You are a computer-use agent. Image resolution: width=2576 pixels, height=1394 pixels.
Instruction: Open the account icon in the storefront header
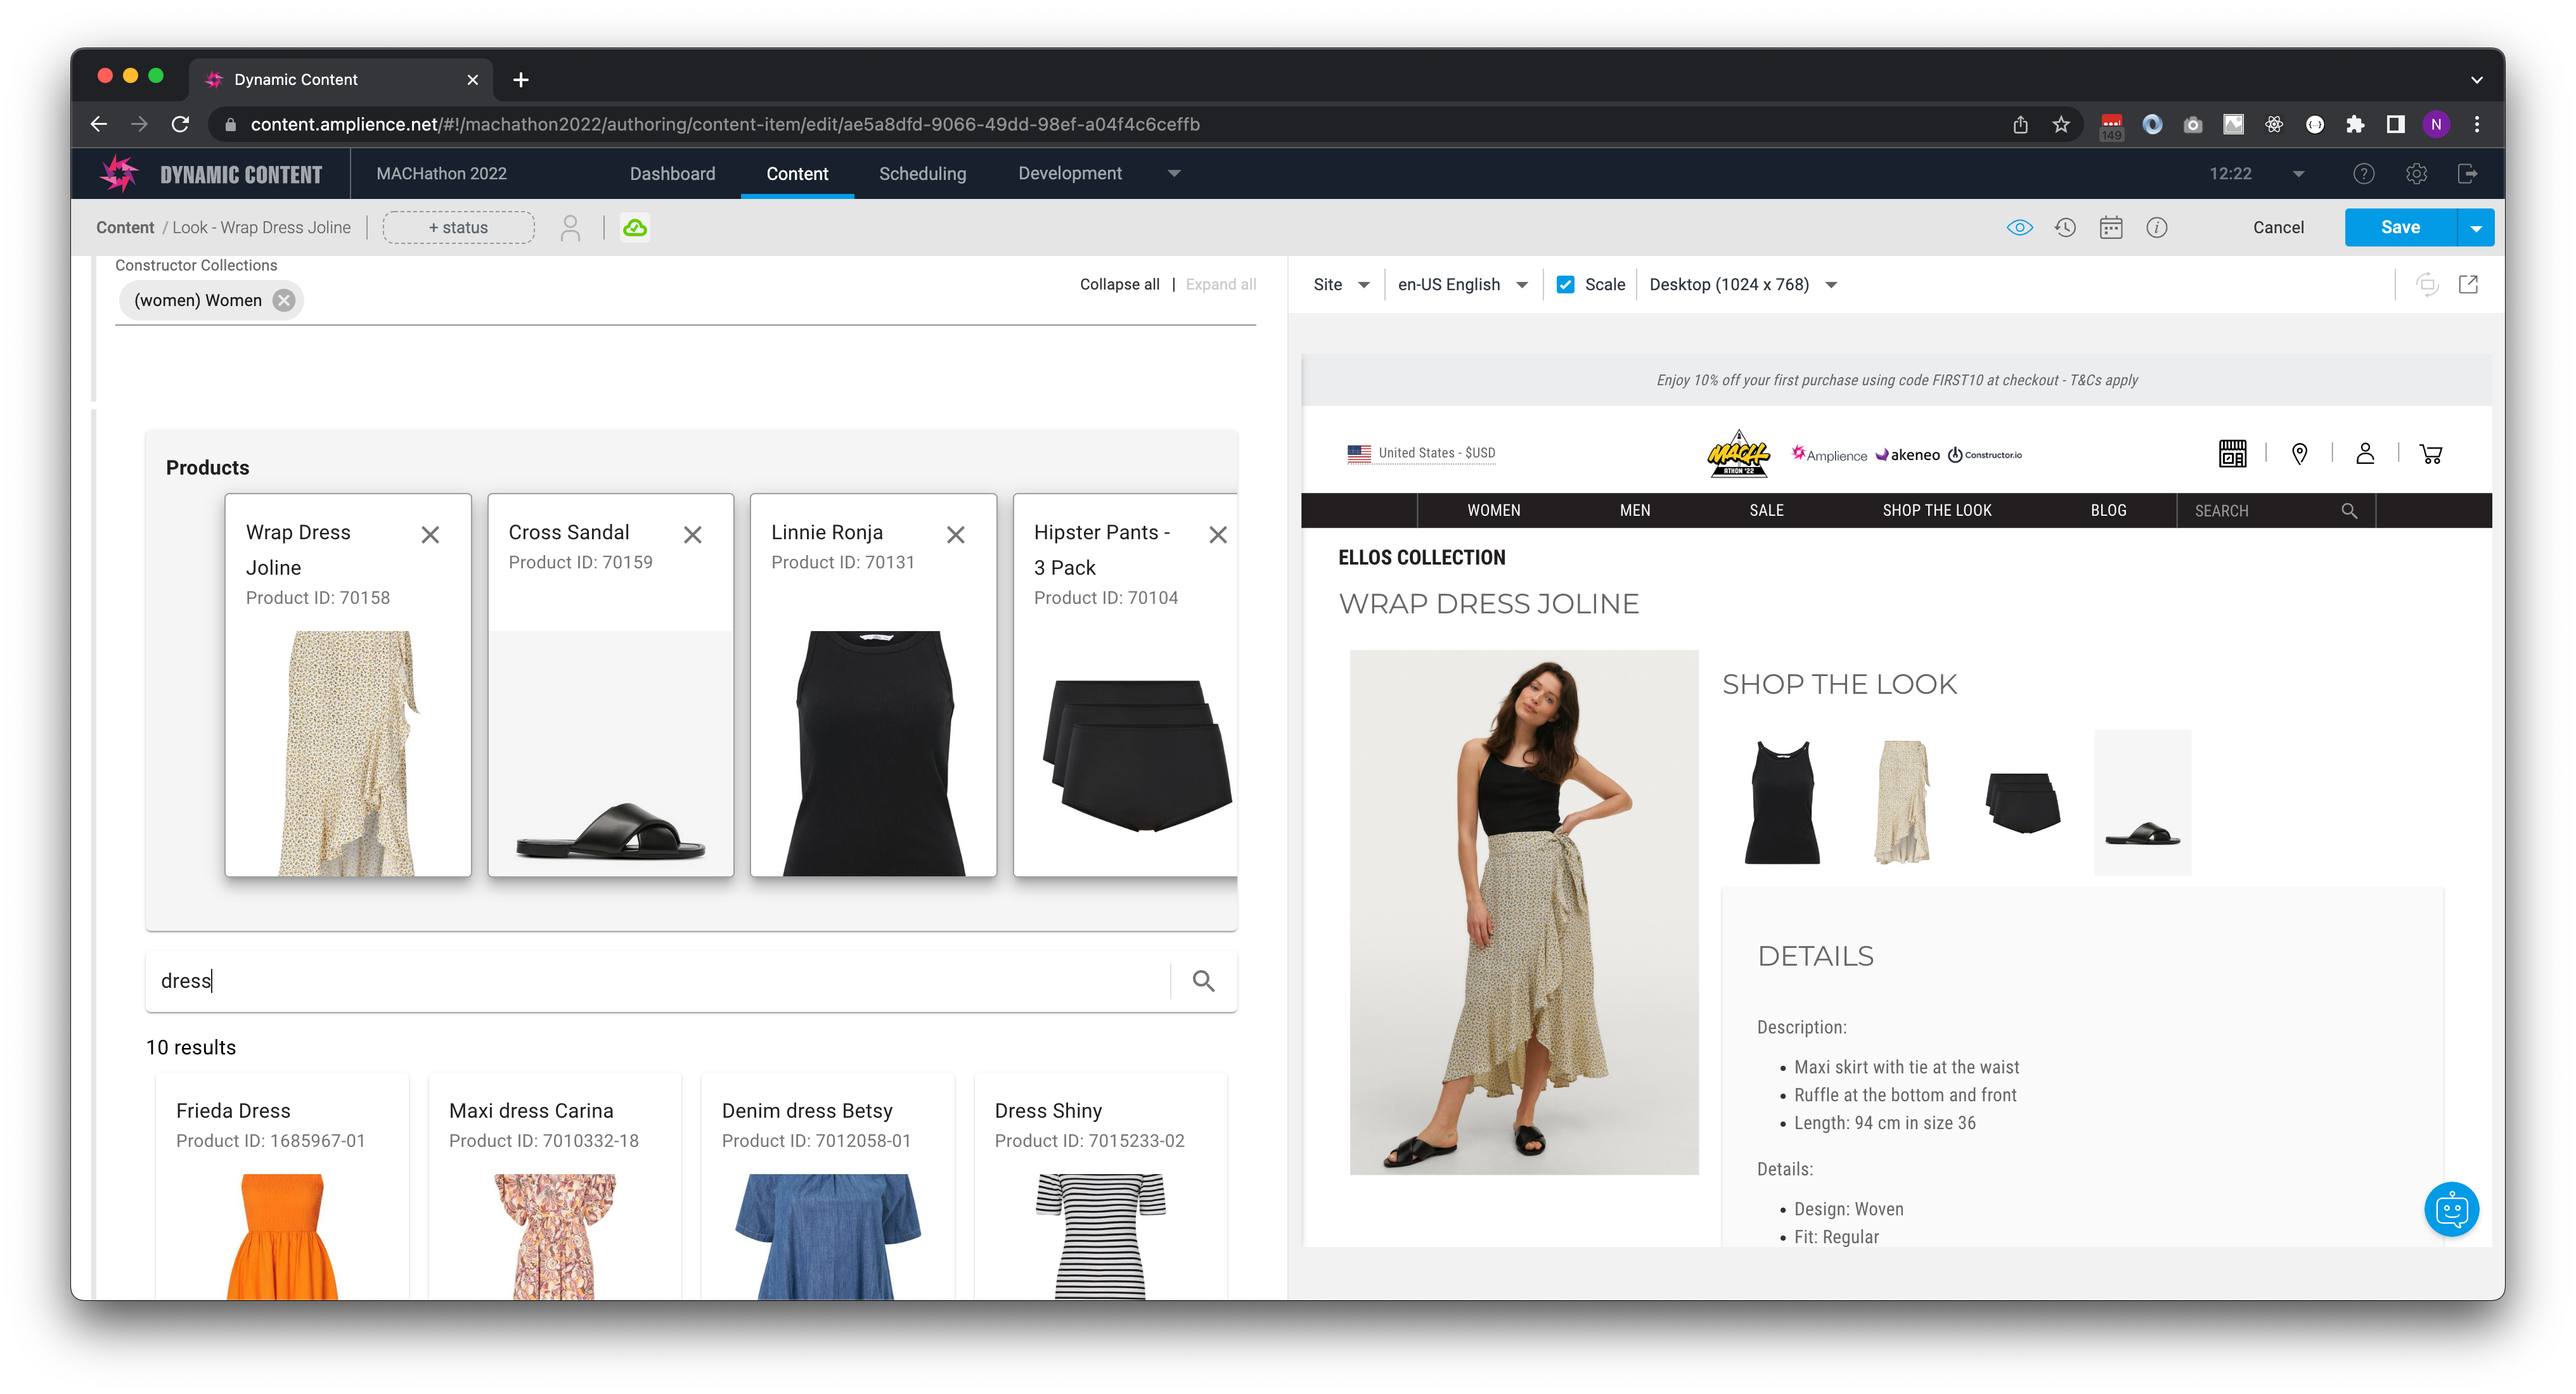[2365, 453]
